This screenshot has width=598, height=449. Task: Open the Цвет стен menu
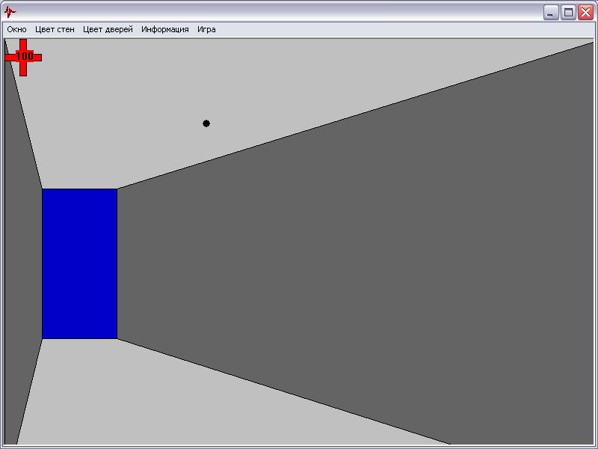55,30
